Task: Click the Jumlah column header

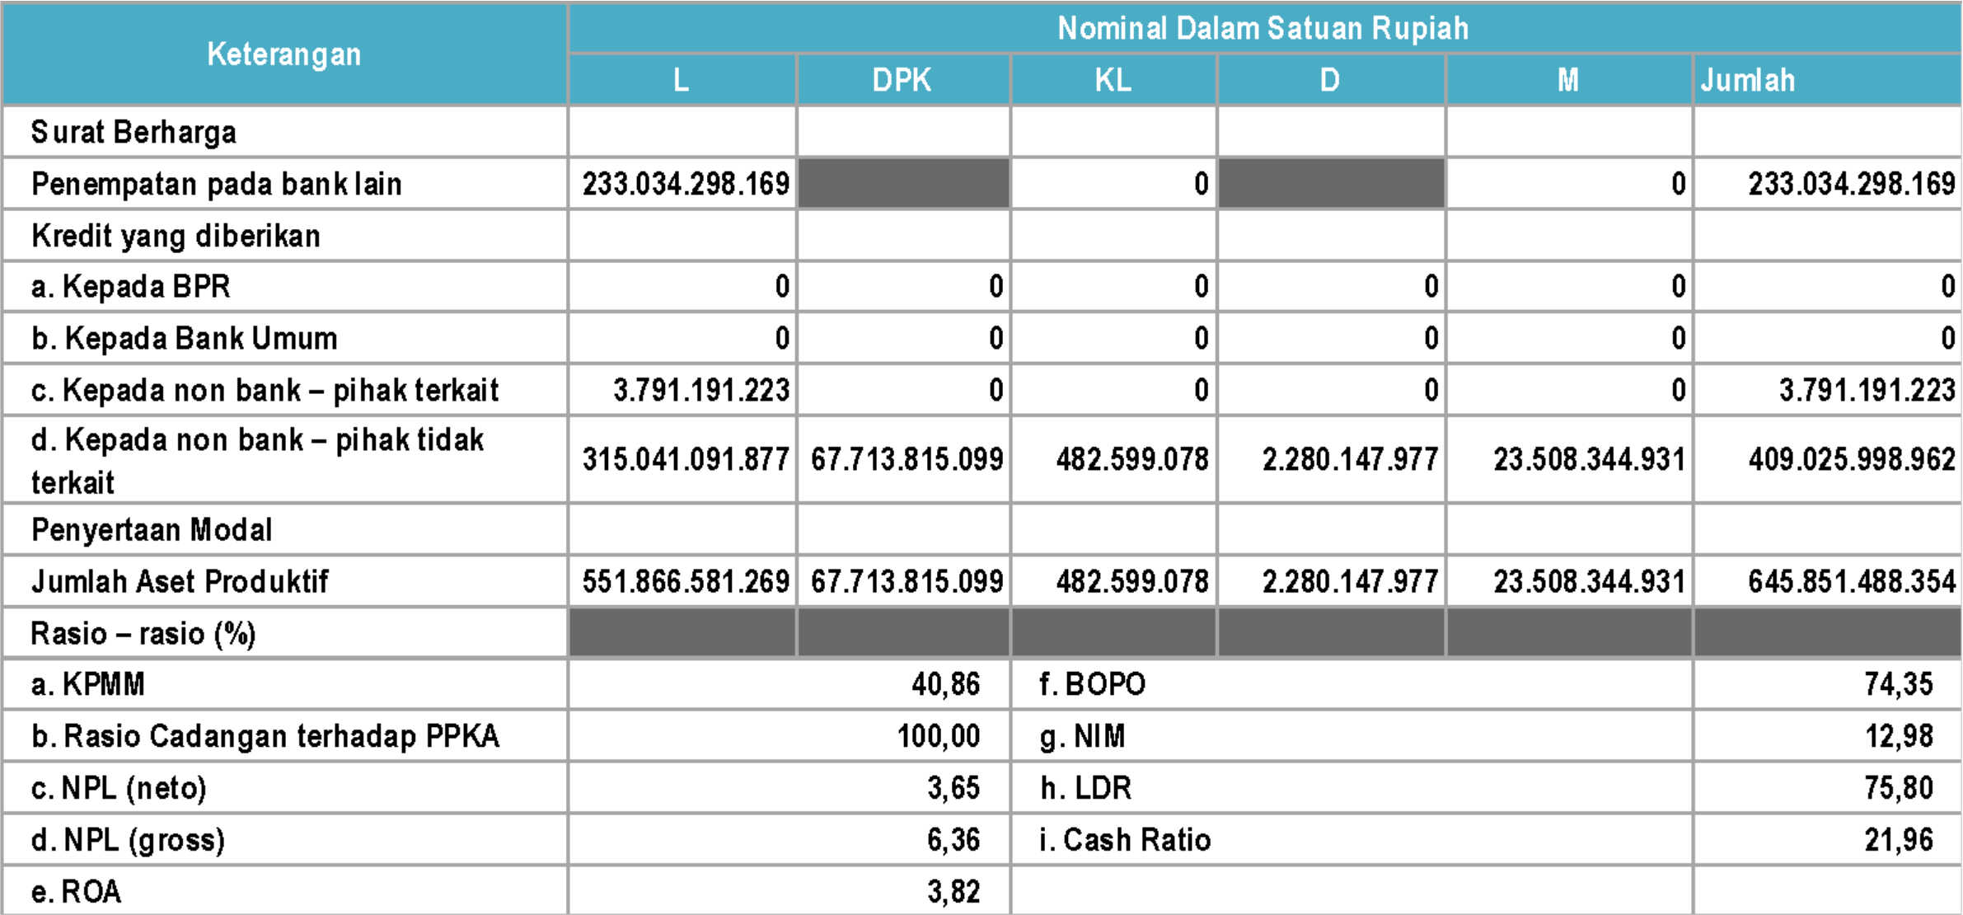Action: click(x=1747, y=80)
